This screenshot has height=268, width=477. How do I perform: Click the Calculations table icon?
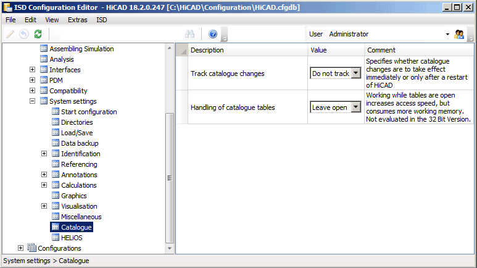click(56, 185)
